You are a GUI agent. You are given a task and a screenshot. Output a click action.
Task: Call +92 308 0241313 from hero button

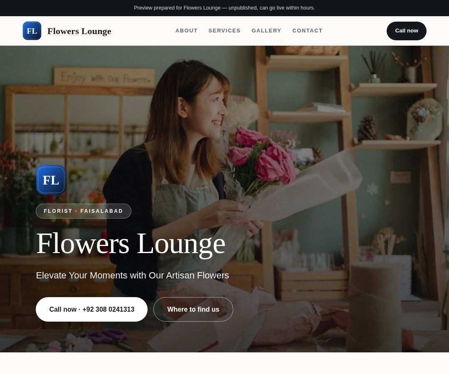click(x=91, y=309)
